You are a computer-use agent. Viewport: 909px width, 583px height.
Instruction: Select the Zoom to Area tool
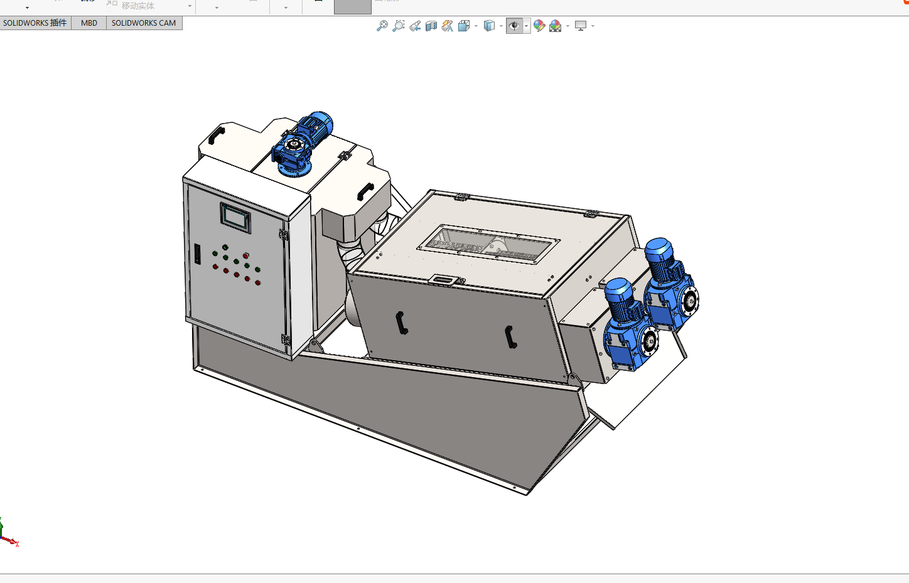(x=398, y=26)
